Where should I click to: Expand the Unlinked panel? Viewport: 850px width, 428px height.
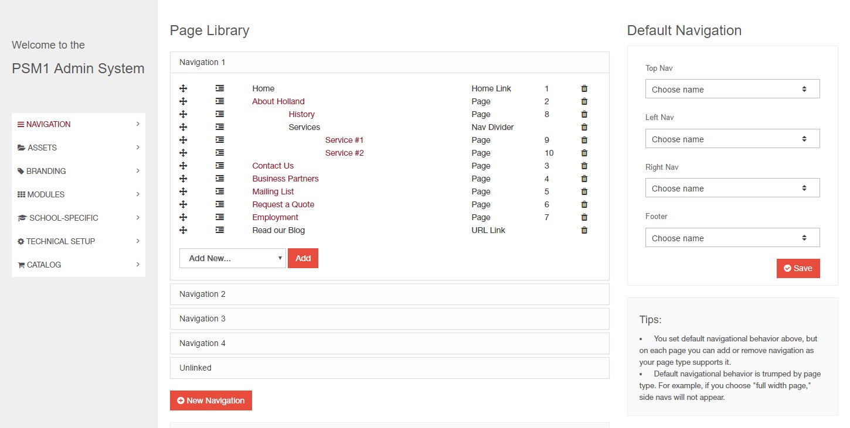(389, 368)
